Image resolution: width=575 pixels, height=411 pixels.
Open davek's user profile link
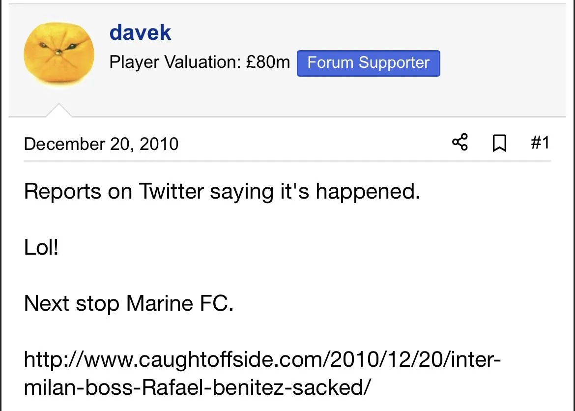[140, 33]
